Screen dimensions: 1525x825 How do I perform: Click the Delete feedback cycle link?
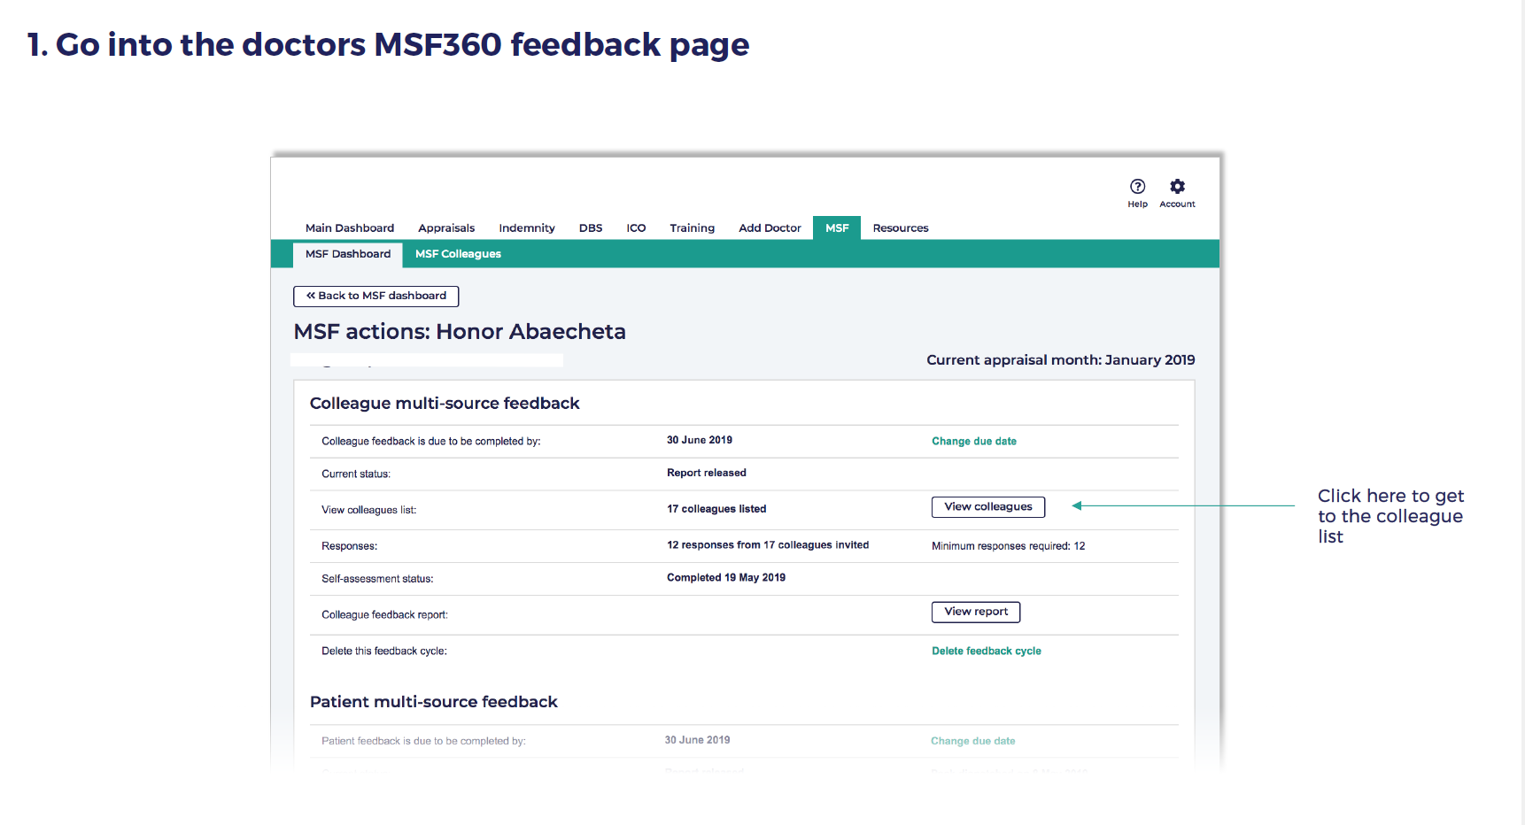[986, 651]
